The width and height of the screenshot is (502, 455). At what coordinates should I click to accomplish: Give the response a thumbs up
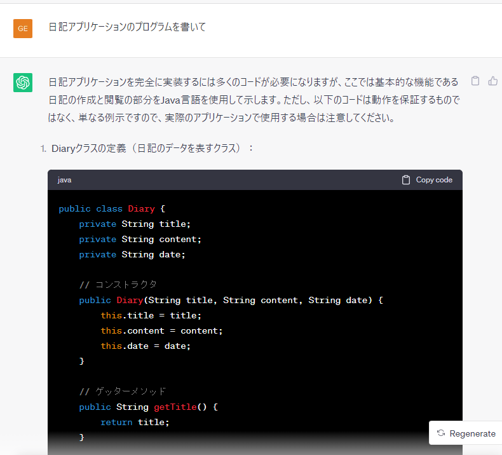pos(493,81)
